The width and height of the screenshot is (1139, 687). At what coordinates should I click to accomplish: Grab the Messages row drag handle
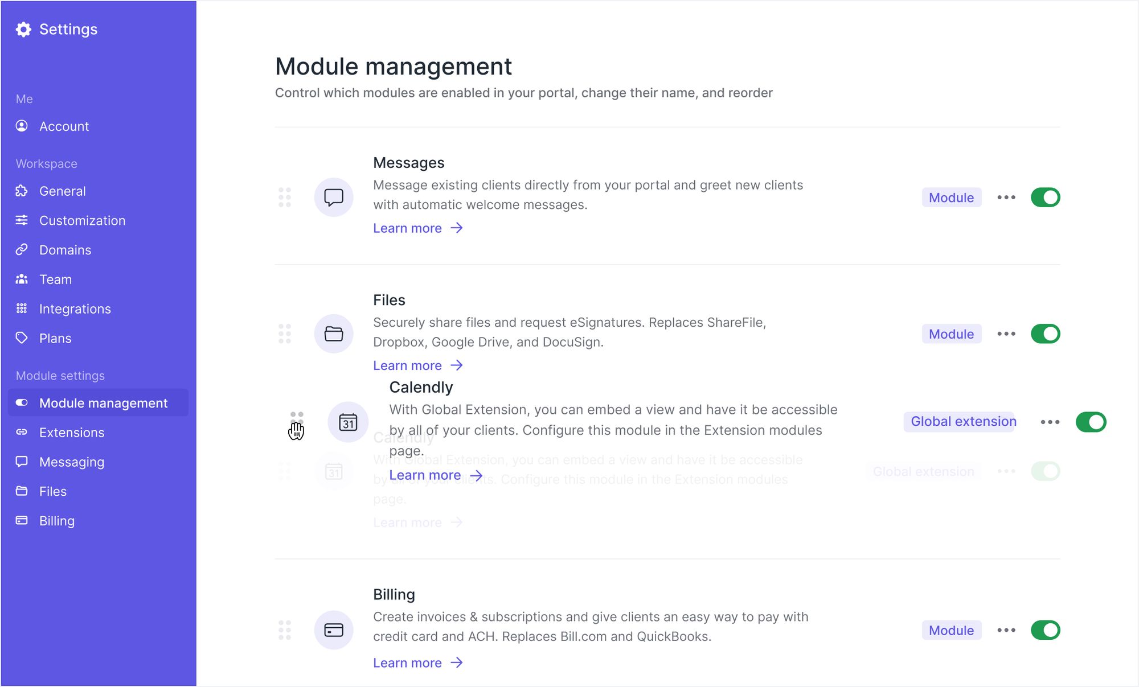click(x=285, y=197)
